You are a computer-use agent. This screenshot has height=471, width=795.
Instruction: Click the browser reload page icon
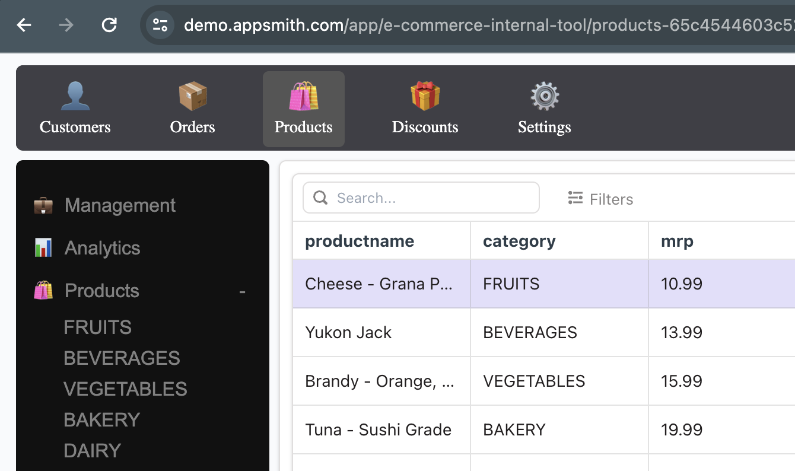(x=109, y=25)
